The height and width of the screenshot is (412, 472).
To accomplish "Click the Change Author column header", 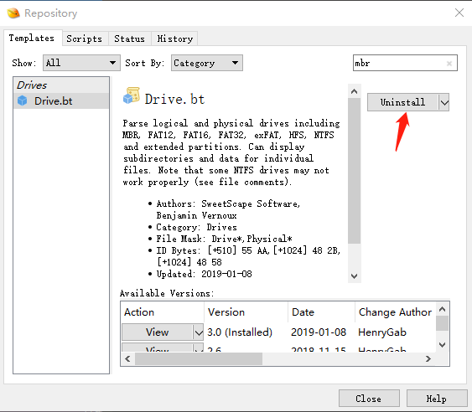I will 396,312.
